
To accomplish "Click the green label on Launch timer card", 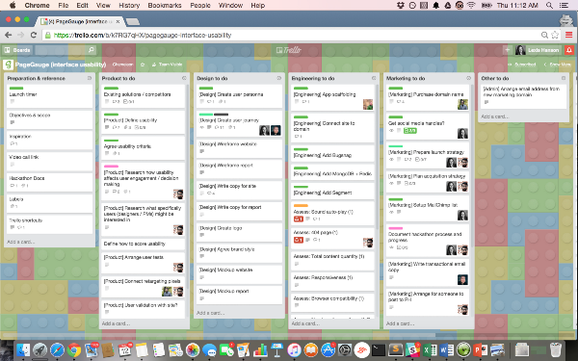I will (x=16, y=88).
